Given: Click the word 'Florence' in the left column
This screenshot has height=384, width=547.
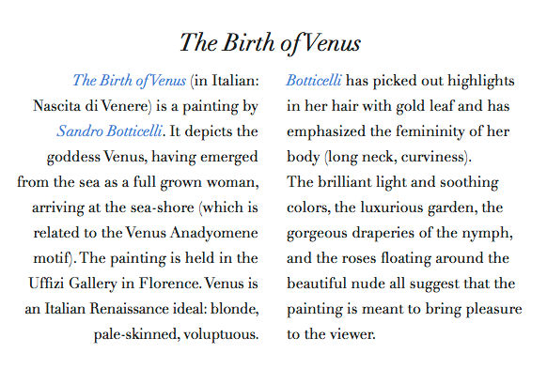Looking at the screenshot, I should [x=170, y=284].
